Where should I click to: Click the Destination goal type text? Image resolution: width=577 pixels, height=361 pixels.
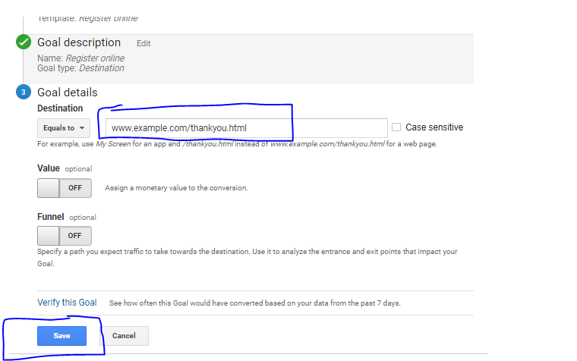point(102,68)
